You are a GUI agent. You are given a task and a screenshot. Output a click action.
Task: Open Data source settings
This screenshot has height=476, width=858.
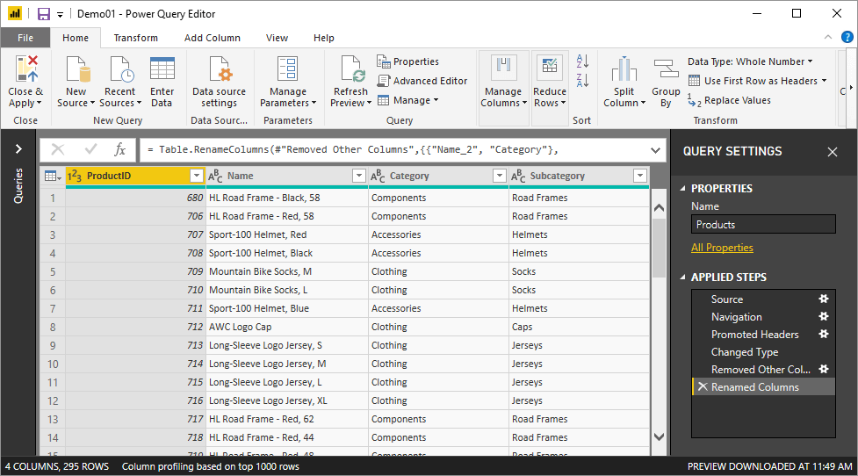pyautogui.click(x=219, y=82)
